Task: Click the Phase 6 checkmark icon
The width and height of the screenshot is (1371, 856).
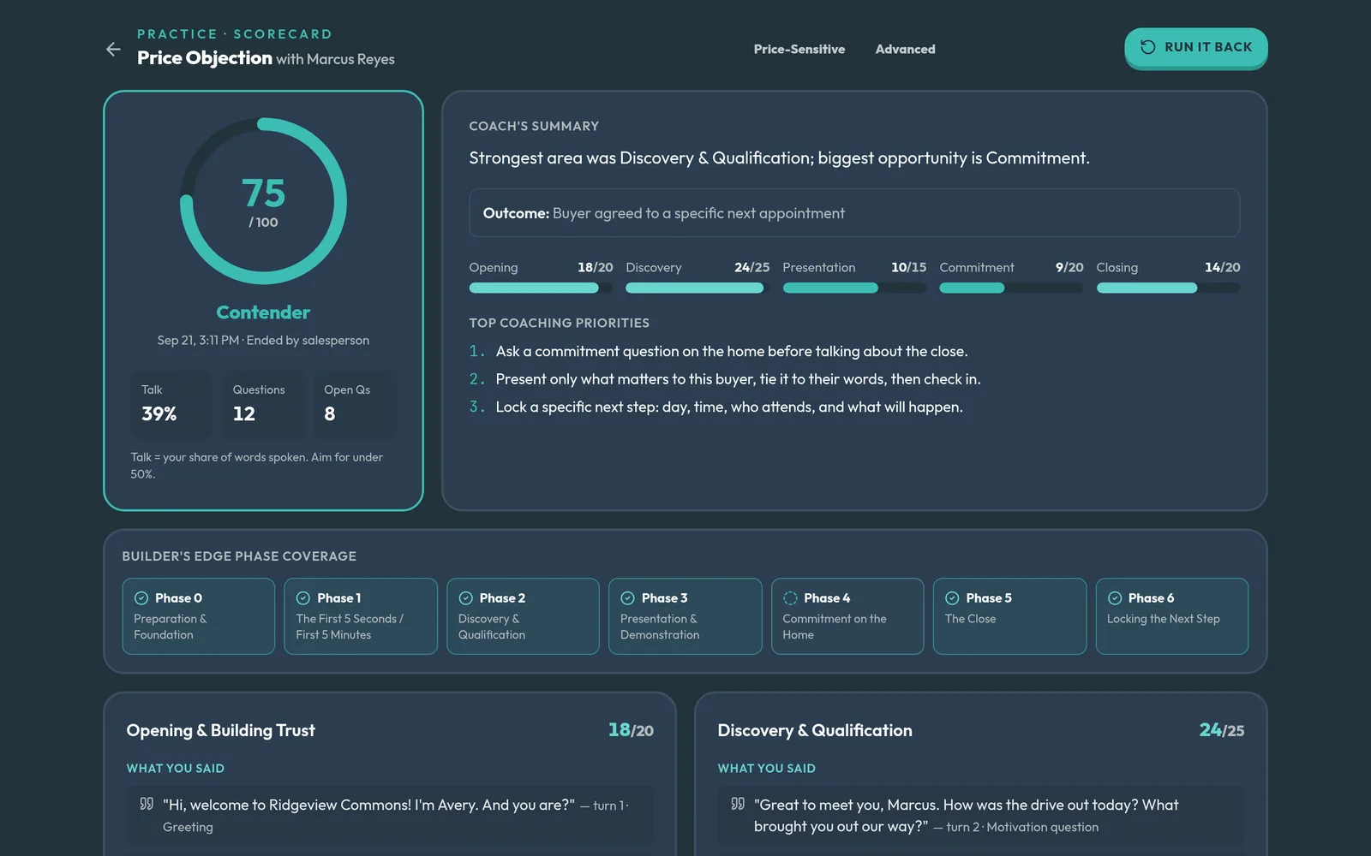Action: 1115,598
